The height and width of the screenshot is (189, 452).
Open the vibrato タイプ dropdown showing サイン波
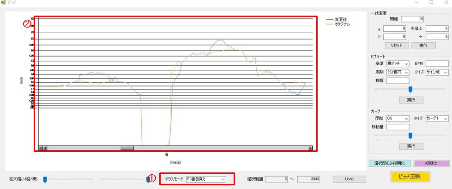[437, 73]
